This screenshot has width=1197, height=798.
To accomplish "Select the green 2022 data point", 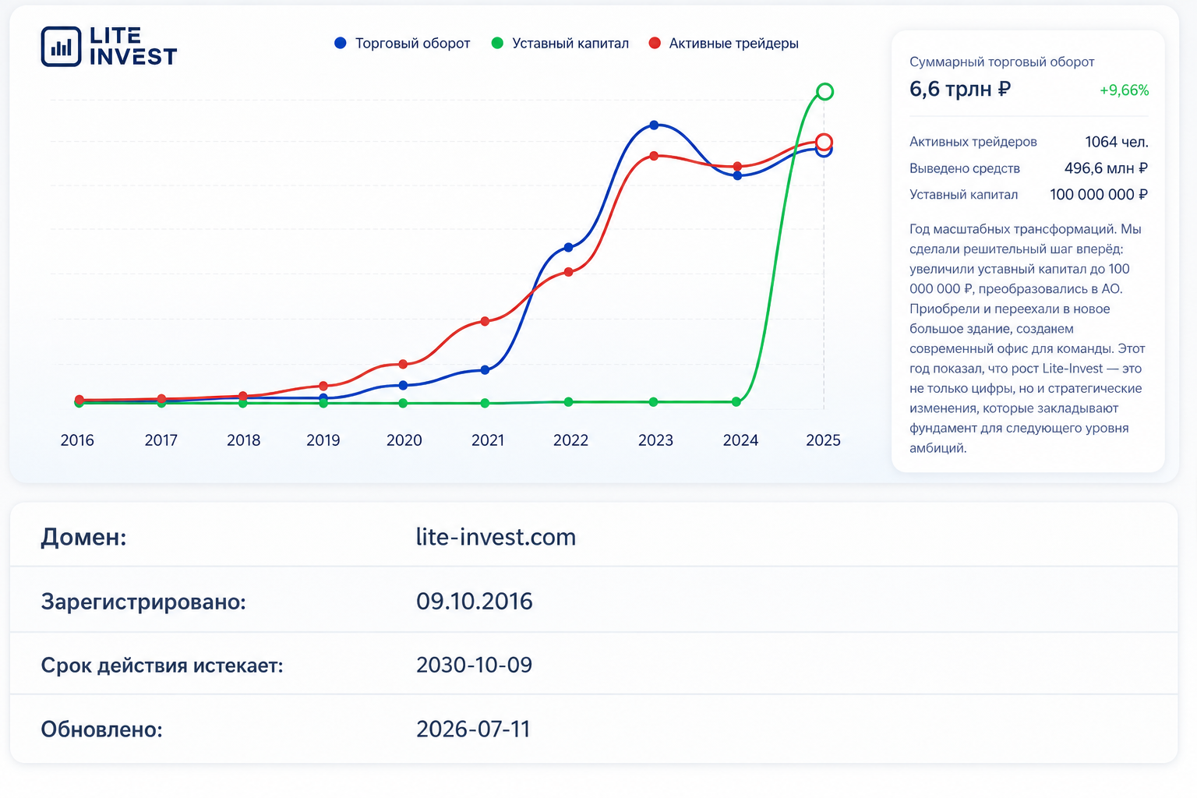I will 568,402.
